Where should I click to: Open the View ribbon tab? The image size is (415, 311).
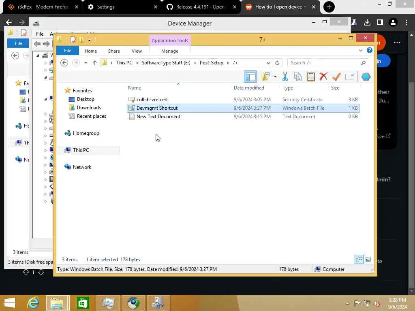coord(137,51)
